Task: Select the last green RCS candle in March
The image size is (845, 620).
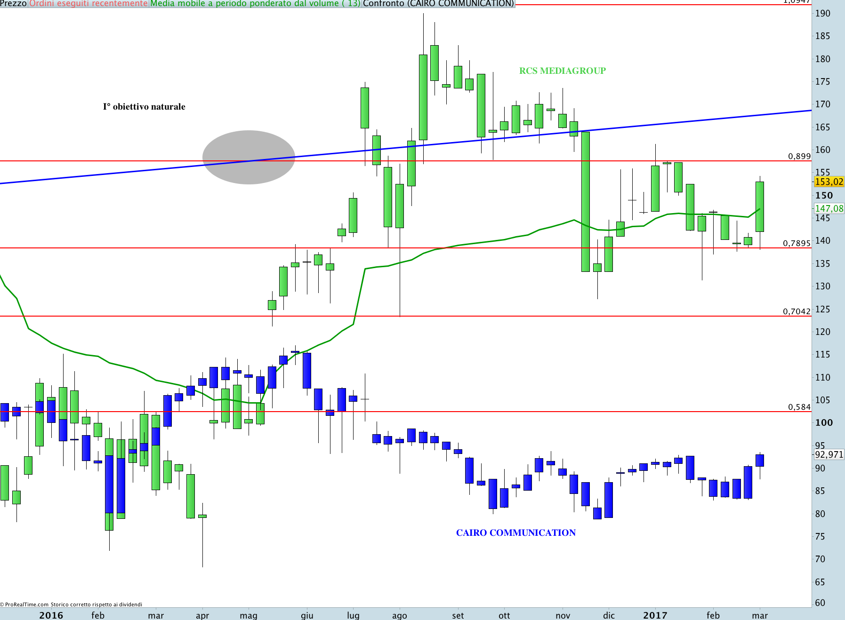Action: tap(760, 207)
